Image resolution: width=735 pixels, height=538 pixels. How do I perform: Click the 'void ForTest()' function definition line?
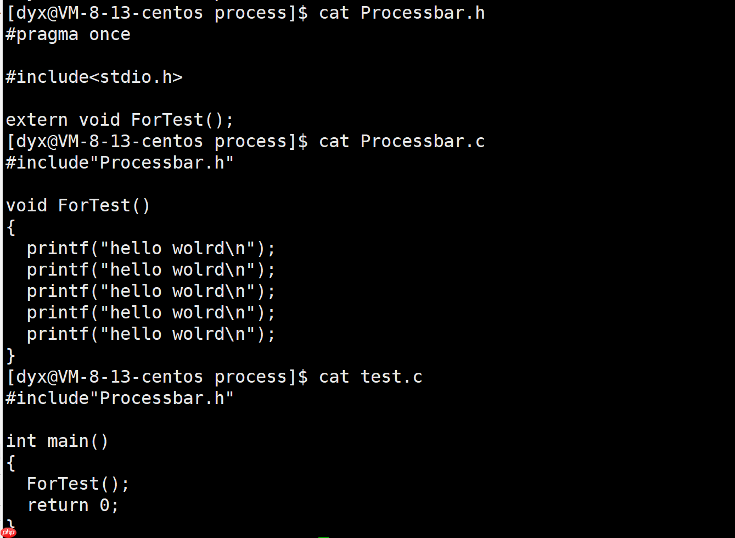78,205
